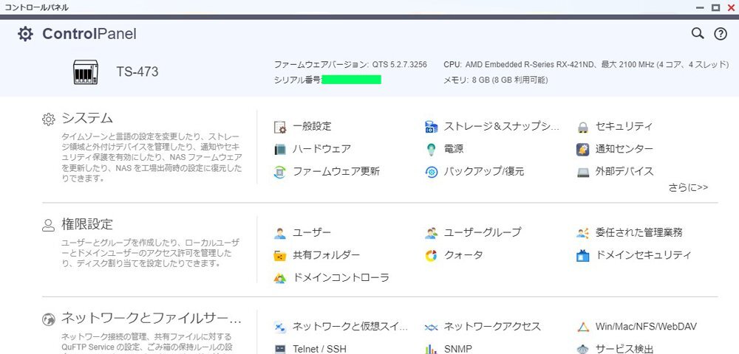The height and width of the screenshot is (354, 739).
Task: Click 外部デバイス external device icon
Action: click(x=583, y=172)
